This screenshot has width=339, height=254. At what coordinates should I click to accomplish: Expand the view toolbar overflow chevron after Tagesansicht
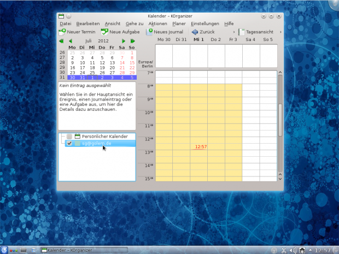280,32
